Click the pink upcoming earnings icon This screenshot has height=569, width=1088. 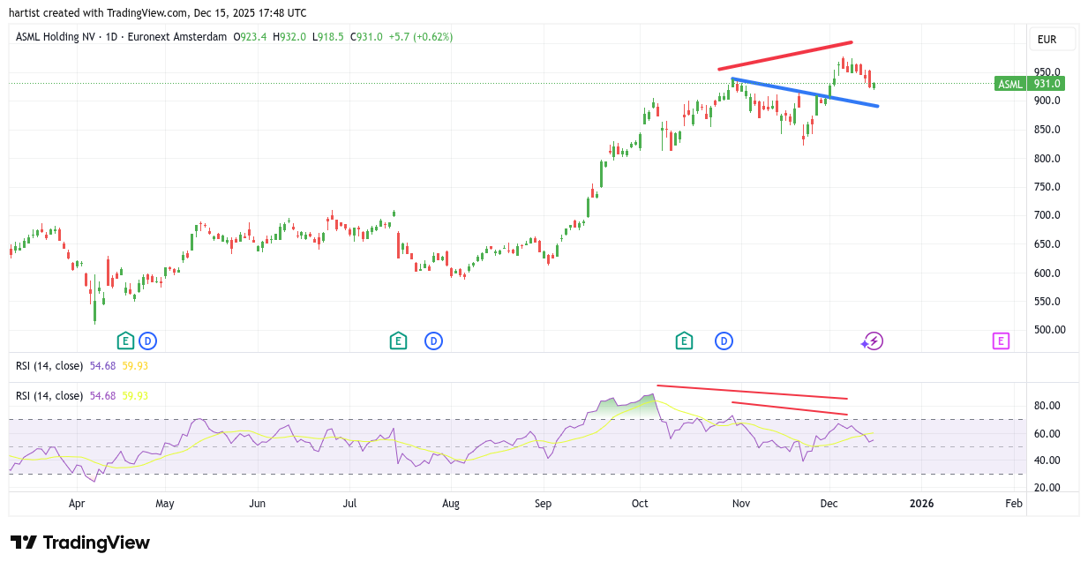point(1001,341)
